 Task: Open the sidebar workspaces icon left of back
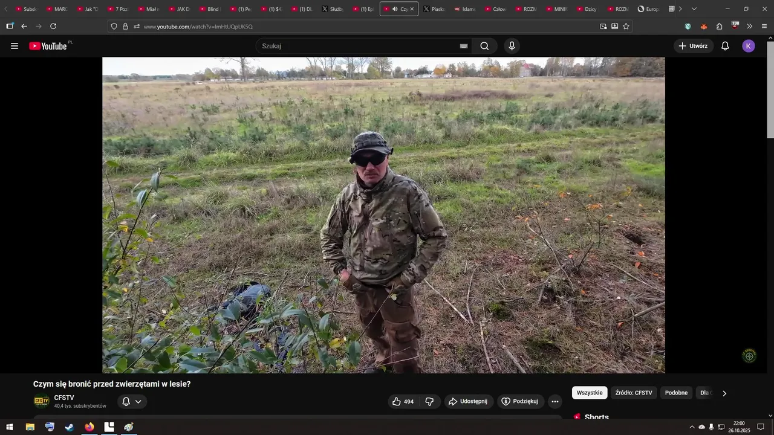click(10, 27)
